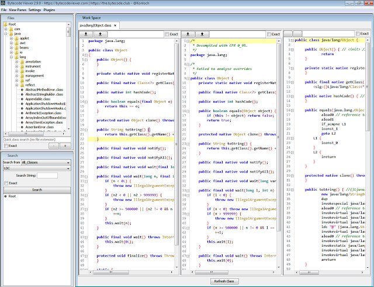Open the Plugins menu
Screen dimensions: 374x287
[x=49, y=10]
